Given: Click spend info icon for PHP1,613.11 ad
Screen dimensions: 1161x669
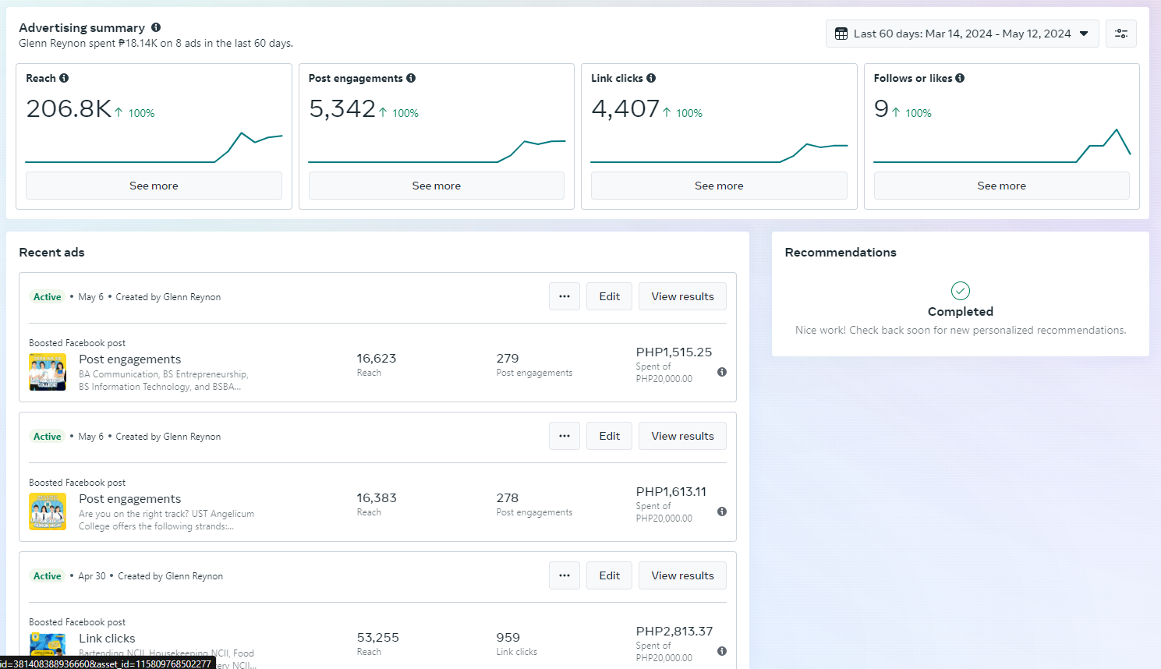Looking at the screenshot, I should 722,511.
